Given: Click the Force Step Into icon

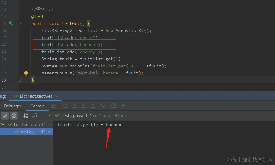Looking at the screenshot, I should (84, 106).
